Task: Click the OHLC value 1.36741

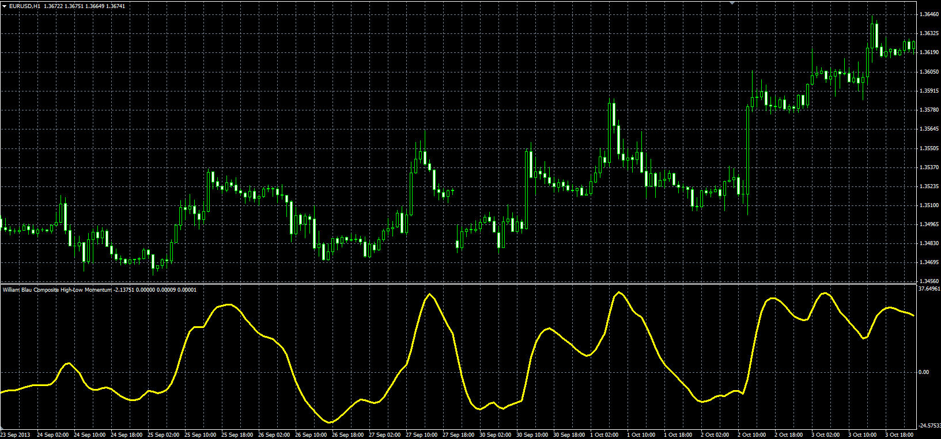Action: [x=116, y=6]
